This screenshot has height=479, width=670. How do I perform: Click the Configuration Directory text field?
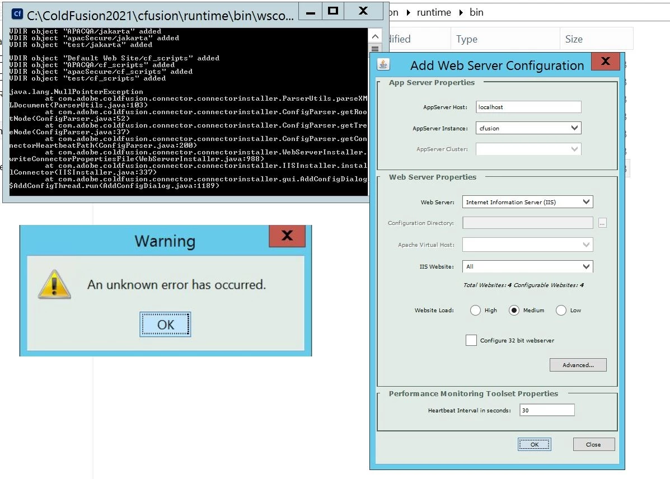[528, 223]
